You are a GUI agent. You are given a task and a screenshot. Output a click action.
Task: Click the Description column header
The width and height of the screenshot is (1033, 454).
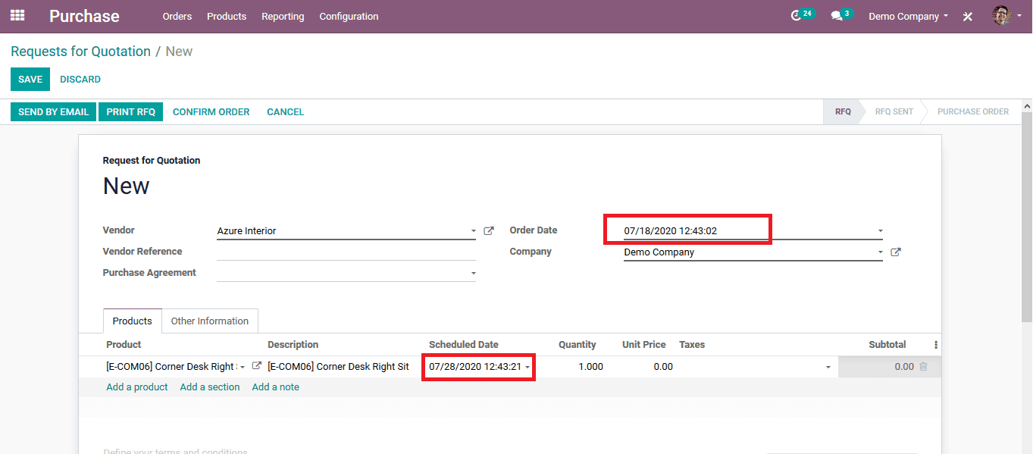(293, 345)
